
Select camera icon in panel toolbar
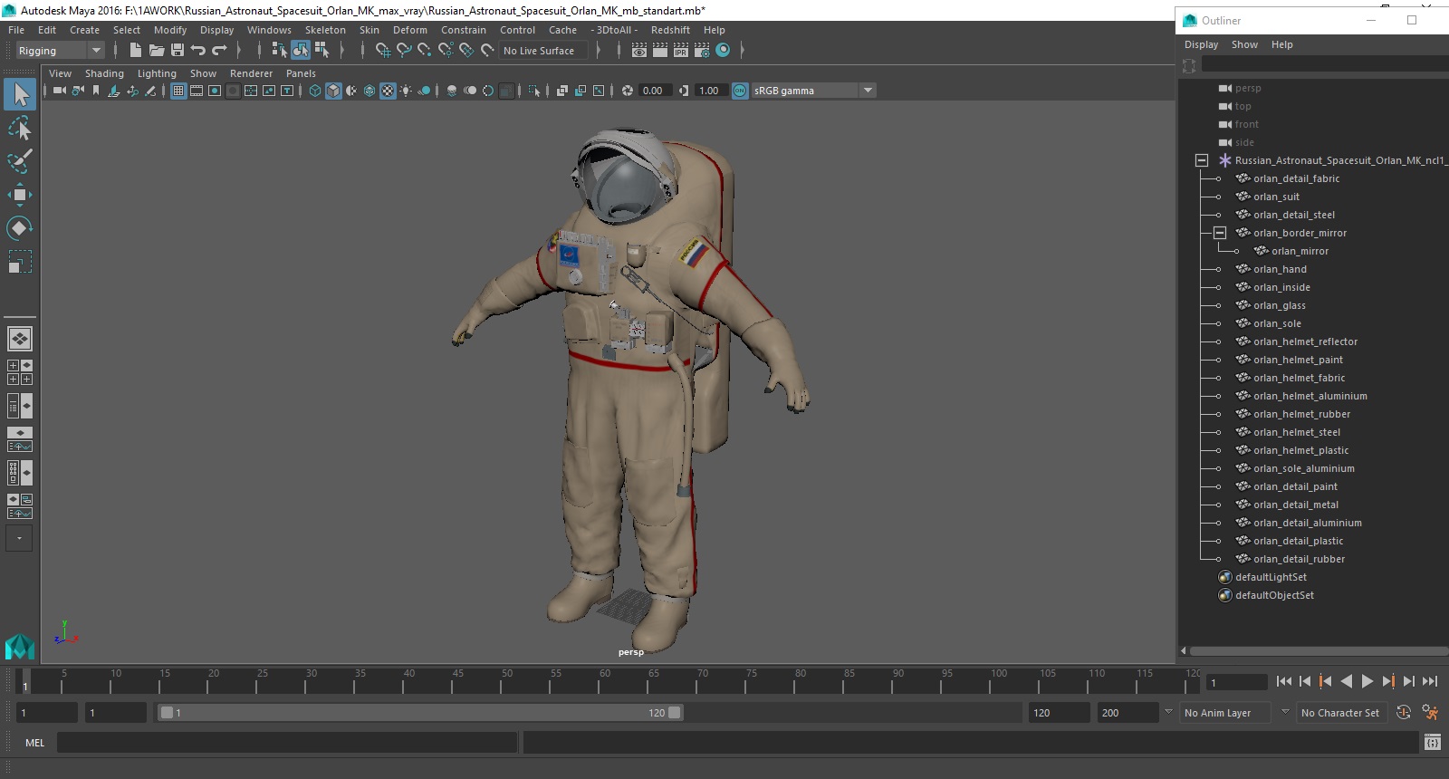[x=60, y=91]
